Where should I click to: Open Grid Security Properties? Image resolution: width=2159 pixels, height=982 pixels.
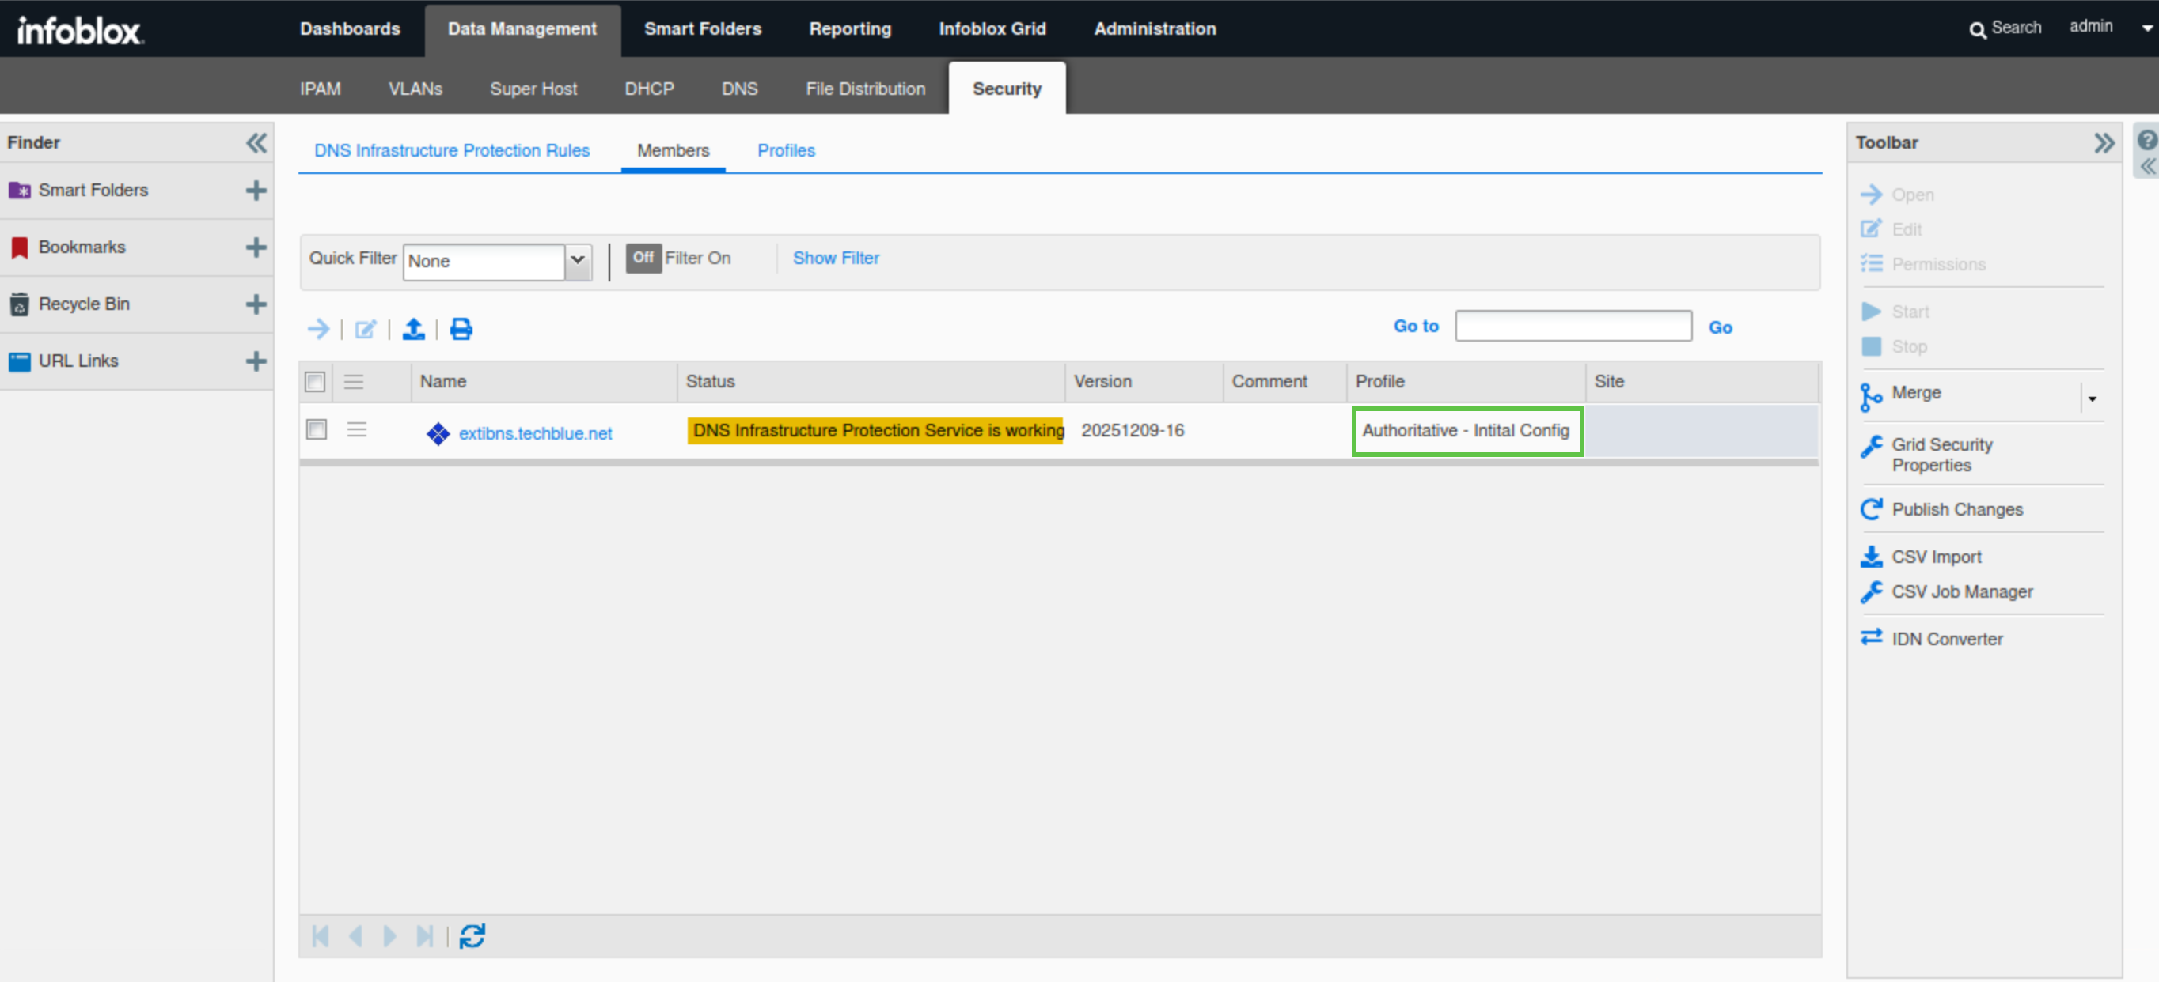click(1941, 455)
